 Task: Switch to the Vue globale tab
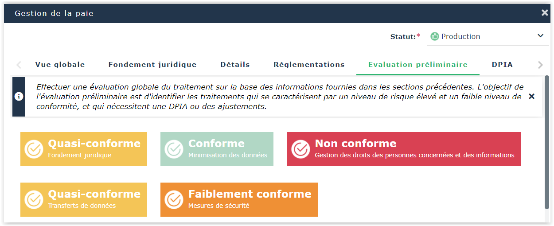60,65
